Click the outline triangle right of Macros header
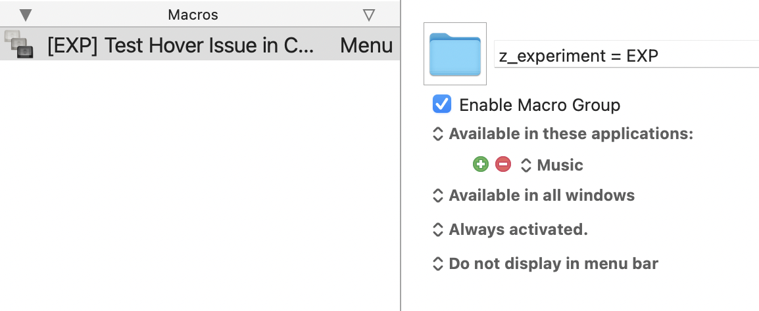Viewport: 759px width, 311px height. tap(369, 14)
